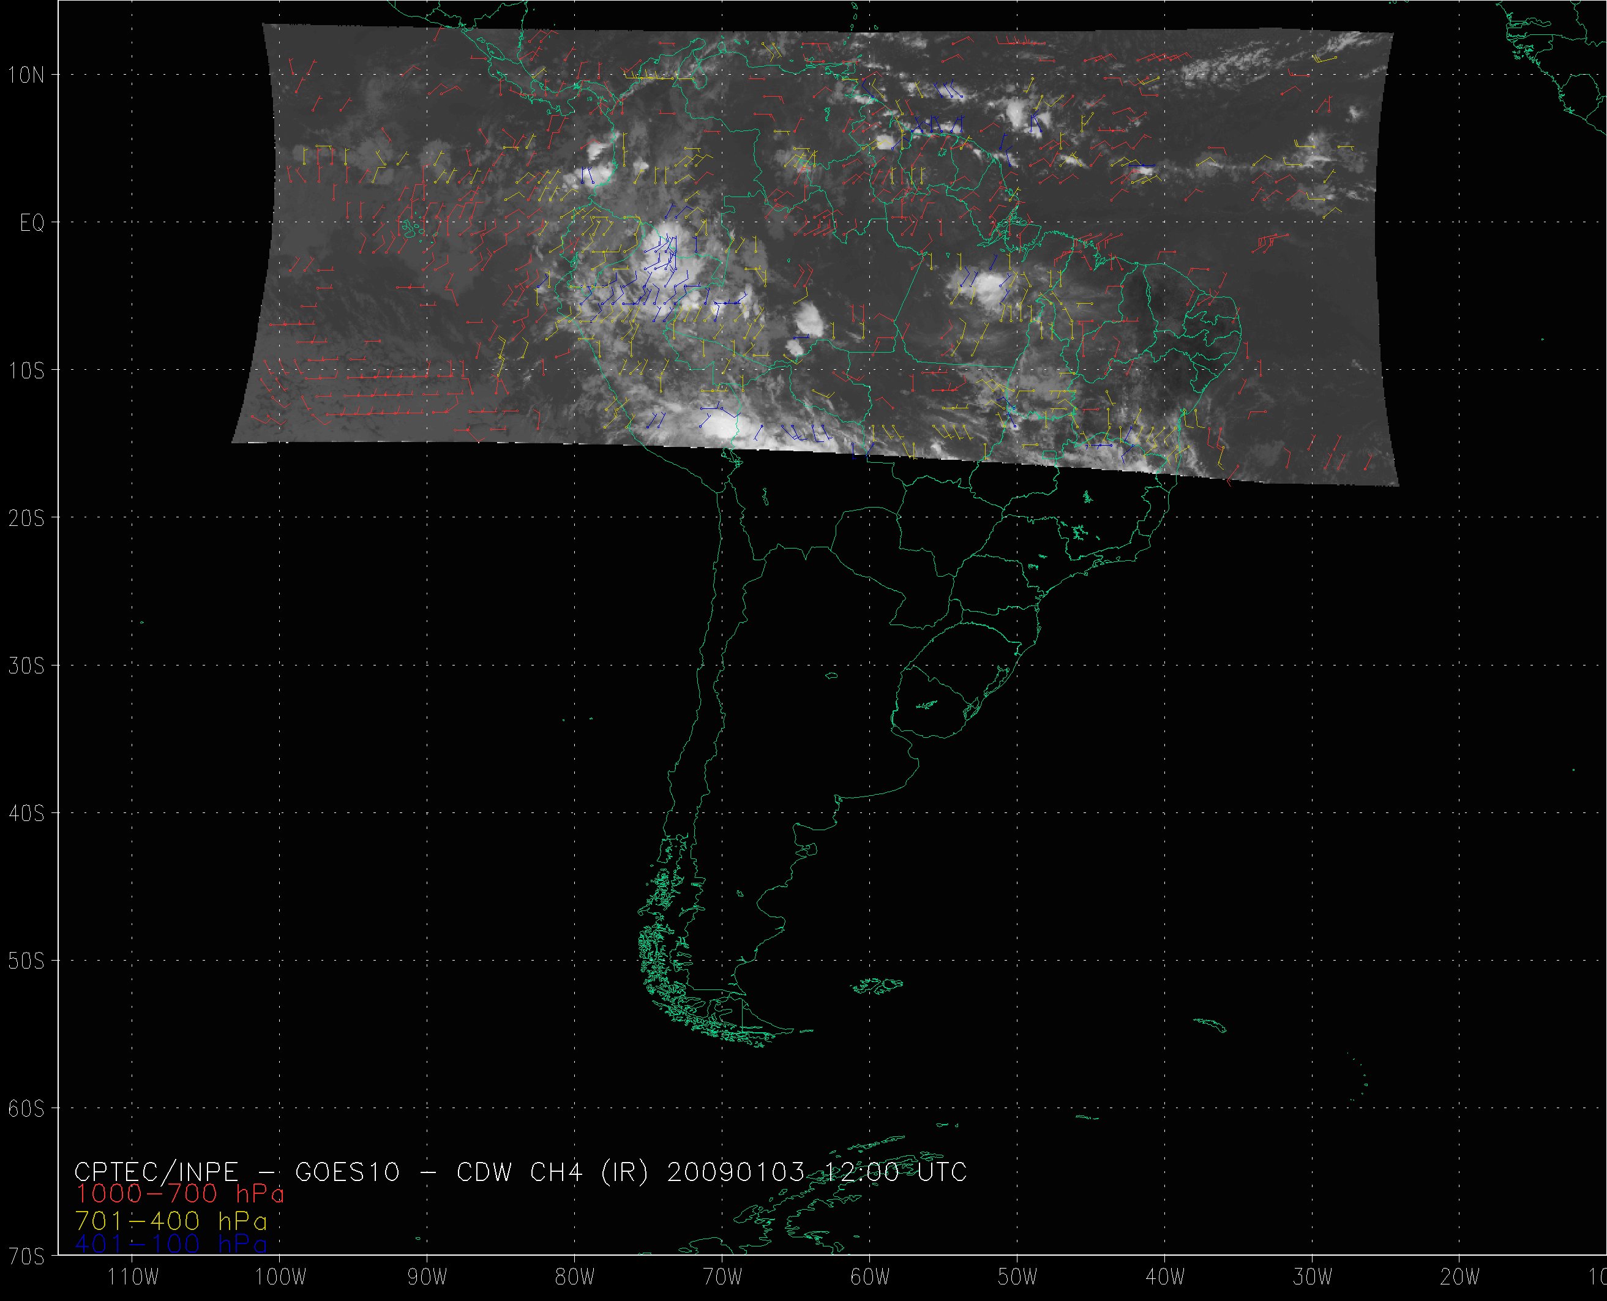This screenshot has width=1607, height=1301.
Task: Click the EQ equator axis label
Action: [x=31, y=223]
